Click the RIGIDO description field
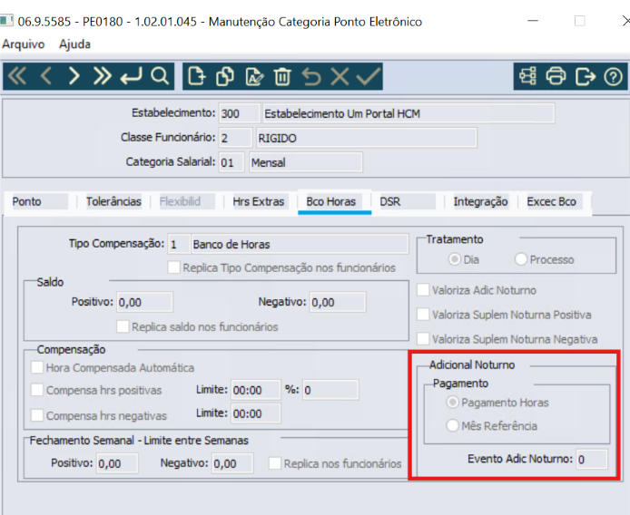This screenshot has height=515, width=630. click(367, 138)
